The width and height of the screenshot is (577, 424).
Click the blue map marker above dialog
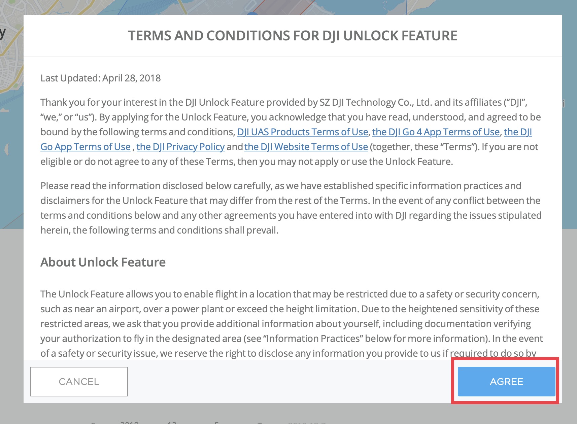(252, 13)
